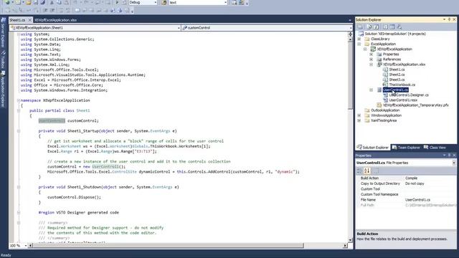
Task: Click Show All Files in Solution Explorer toolbar
Action: (x=369, y=27)
